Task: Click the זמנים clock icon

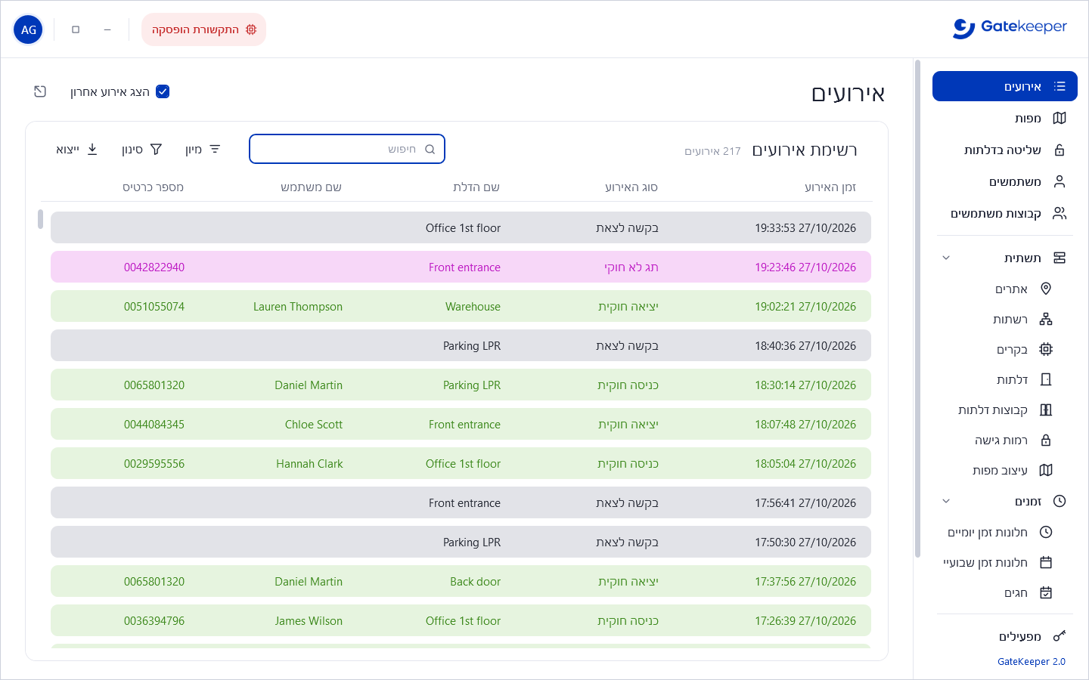Action: [1060, 501]
